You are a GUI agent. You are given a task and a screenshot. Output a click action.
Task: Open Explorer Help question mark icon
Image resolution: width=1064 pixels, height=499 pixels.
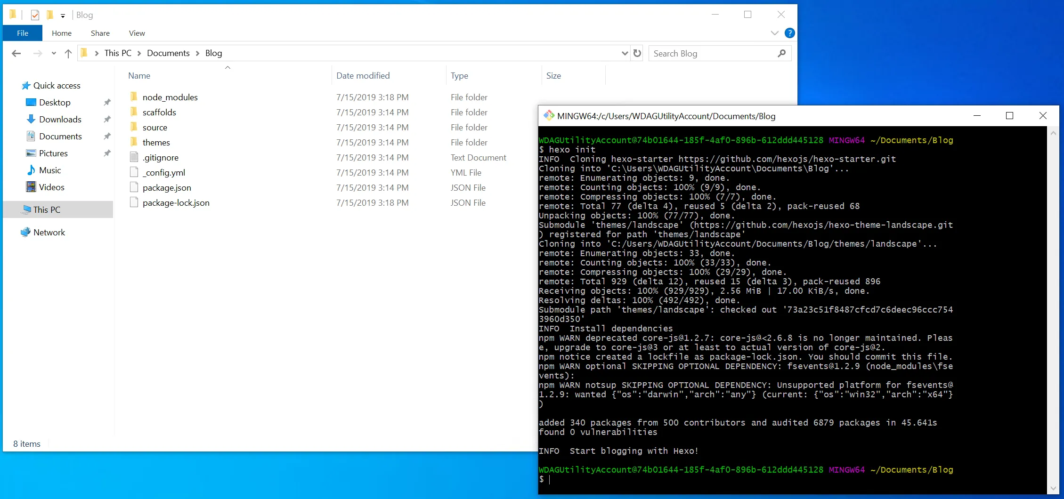(790, 33)
